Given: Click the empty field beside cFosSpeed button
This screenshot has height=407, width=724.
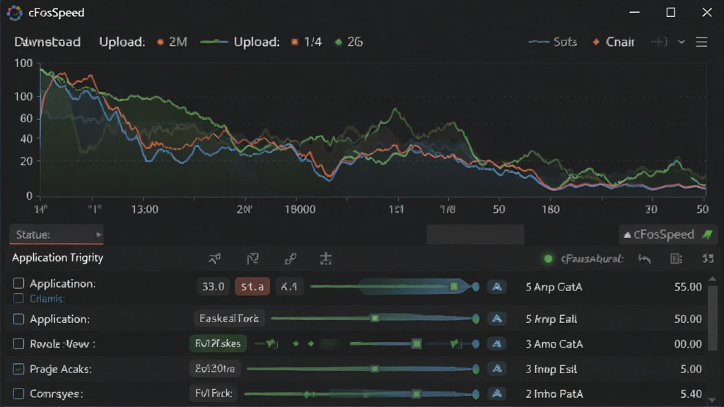Looking at the screenshot, I should (x=475, y=235).
